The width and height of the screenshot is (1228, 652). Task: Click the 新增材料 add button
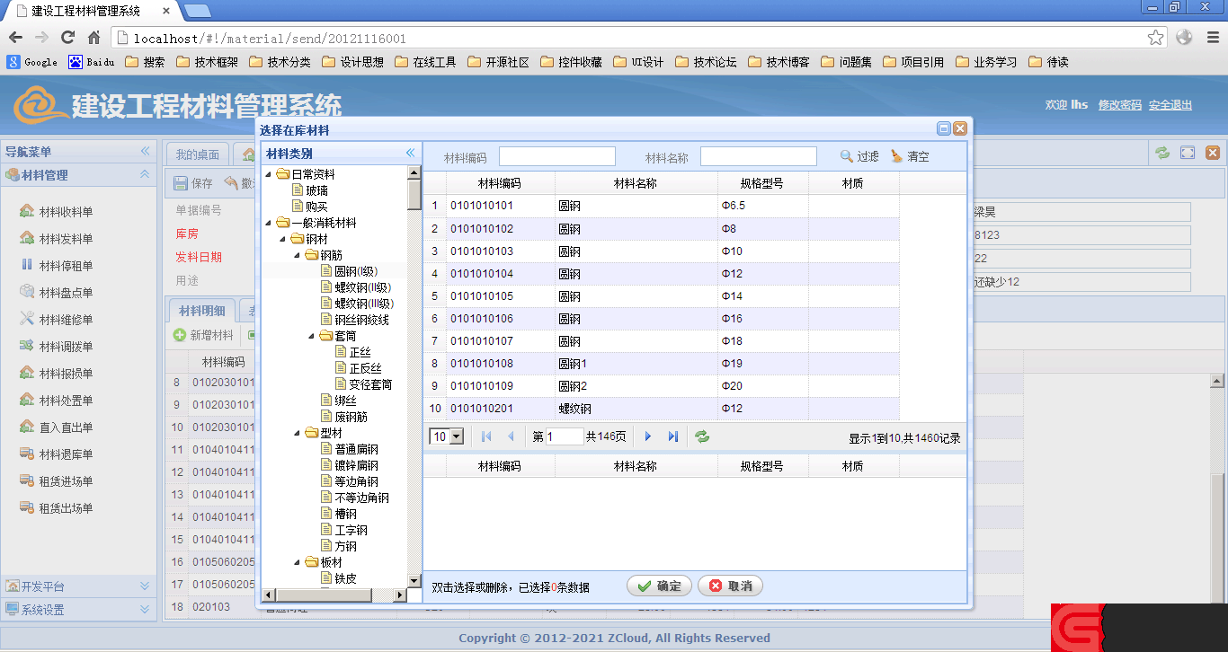(204, 335)
